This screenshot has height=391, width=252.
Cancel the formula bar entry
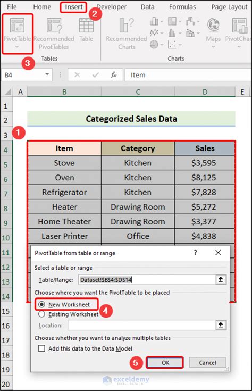click(x=77, y=75)
